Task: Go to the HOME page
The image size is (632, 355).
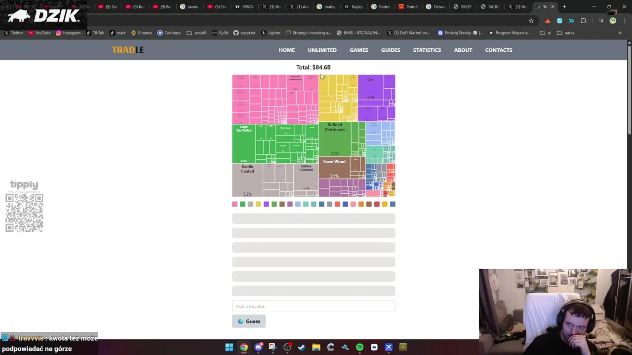Action: 286,50
